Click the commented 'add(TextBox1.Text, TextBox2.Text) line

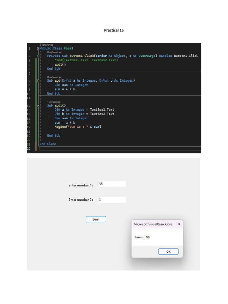[x=86, y=60]
